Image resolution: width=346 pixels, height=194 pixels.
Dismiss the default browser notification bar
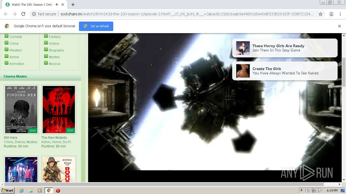(x=340, y=26)
